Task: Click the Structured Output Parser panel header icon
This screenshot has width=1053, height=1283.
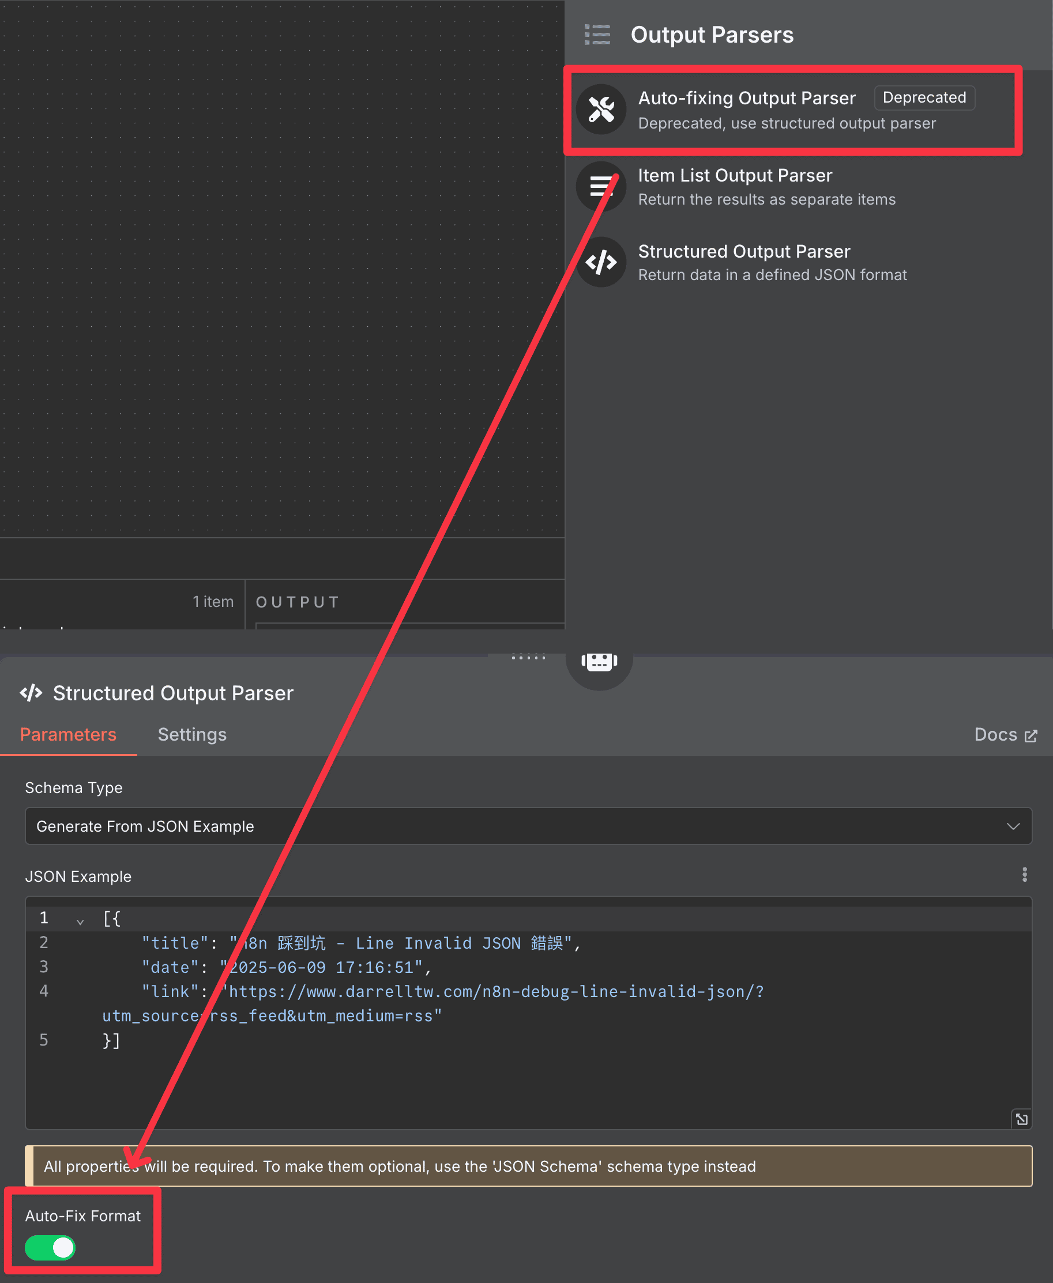Action: click(31, 693)
